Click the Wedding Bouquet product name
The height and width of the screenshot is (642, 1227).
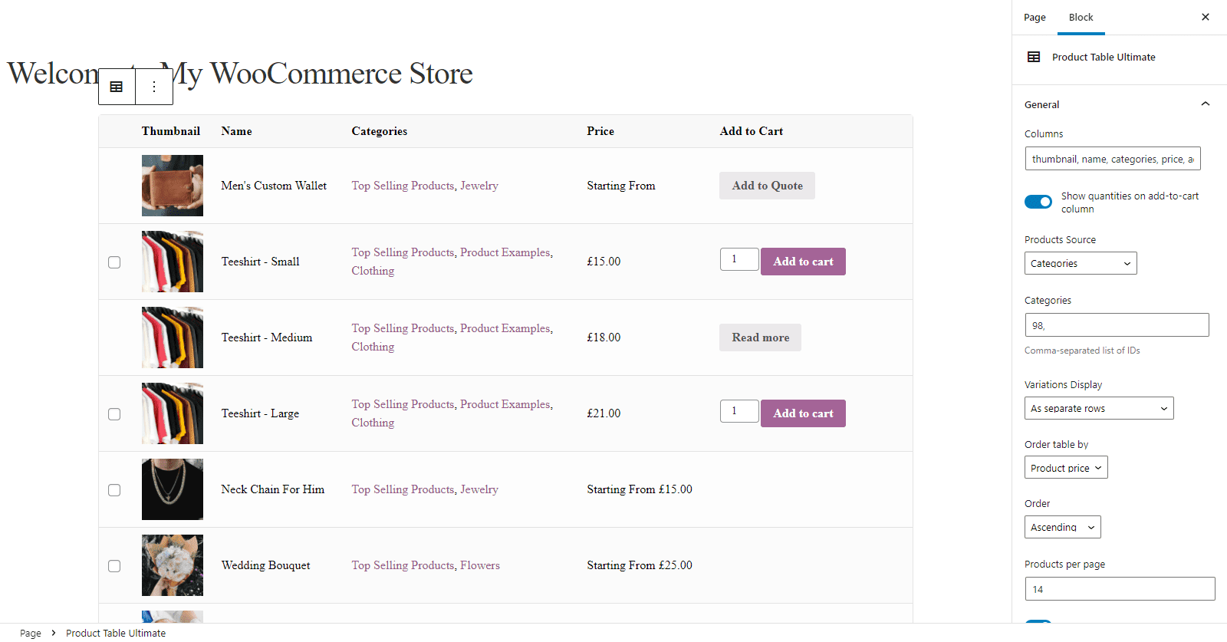266,565
